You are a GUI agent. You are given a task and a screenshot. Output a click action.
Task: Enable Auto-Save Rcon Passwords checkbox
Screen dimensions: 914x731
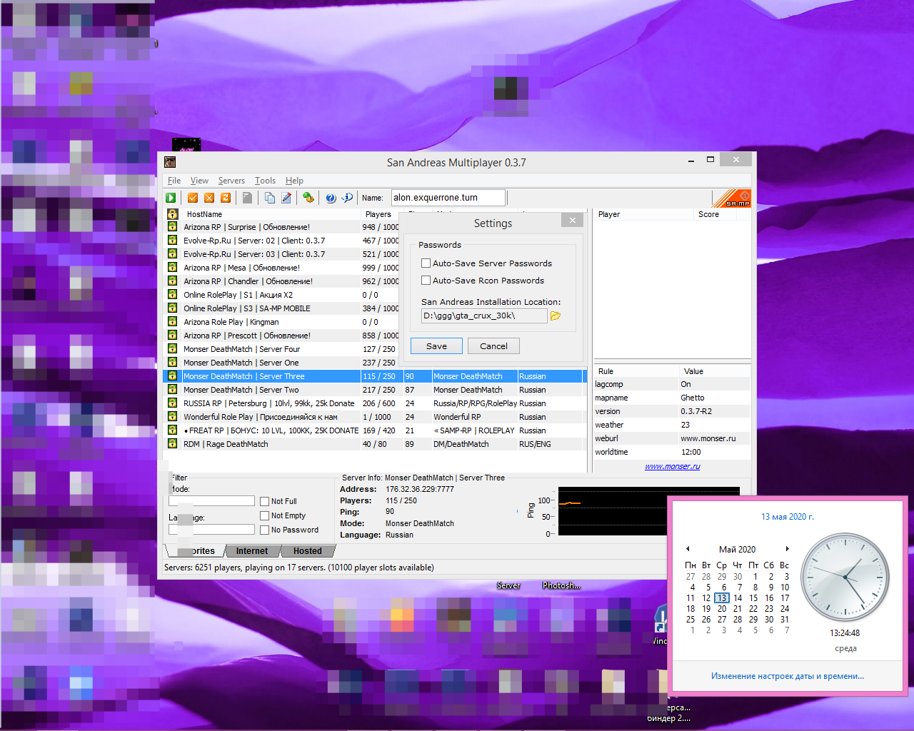click(426, 281)
